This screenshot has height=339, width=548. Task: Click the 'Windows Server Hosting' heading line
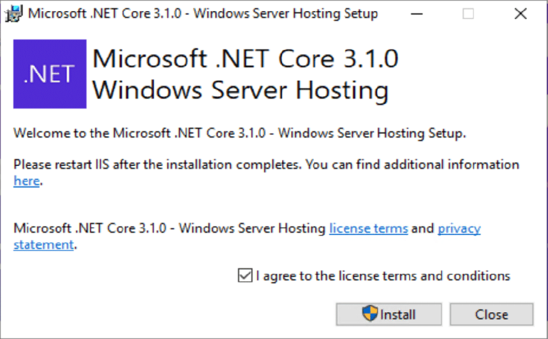pos(240,91)
